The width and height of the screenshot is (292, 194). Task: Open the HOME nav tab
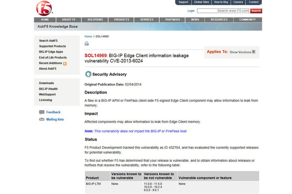click(x=45, y=20)
